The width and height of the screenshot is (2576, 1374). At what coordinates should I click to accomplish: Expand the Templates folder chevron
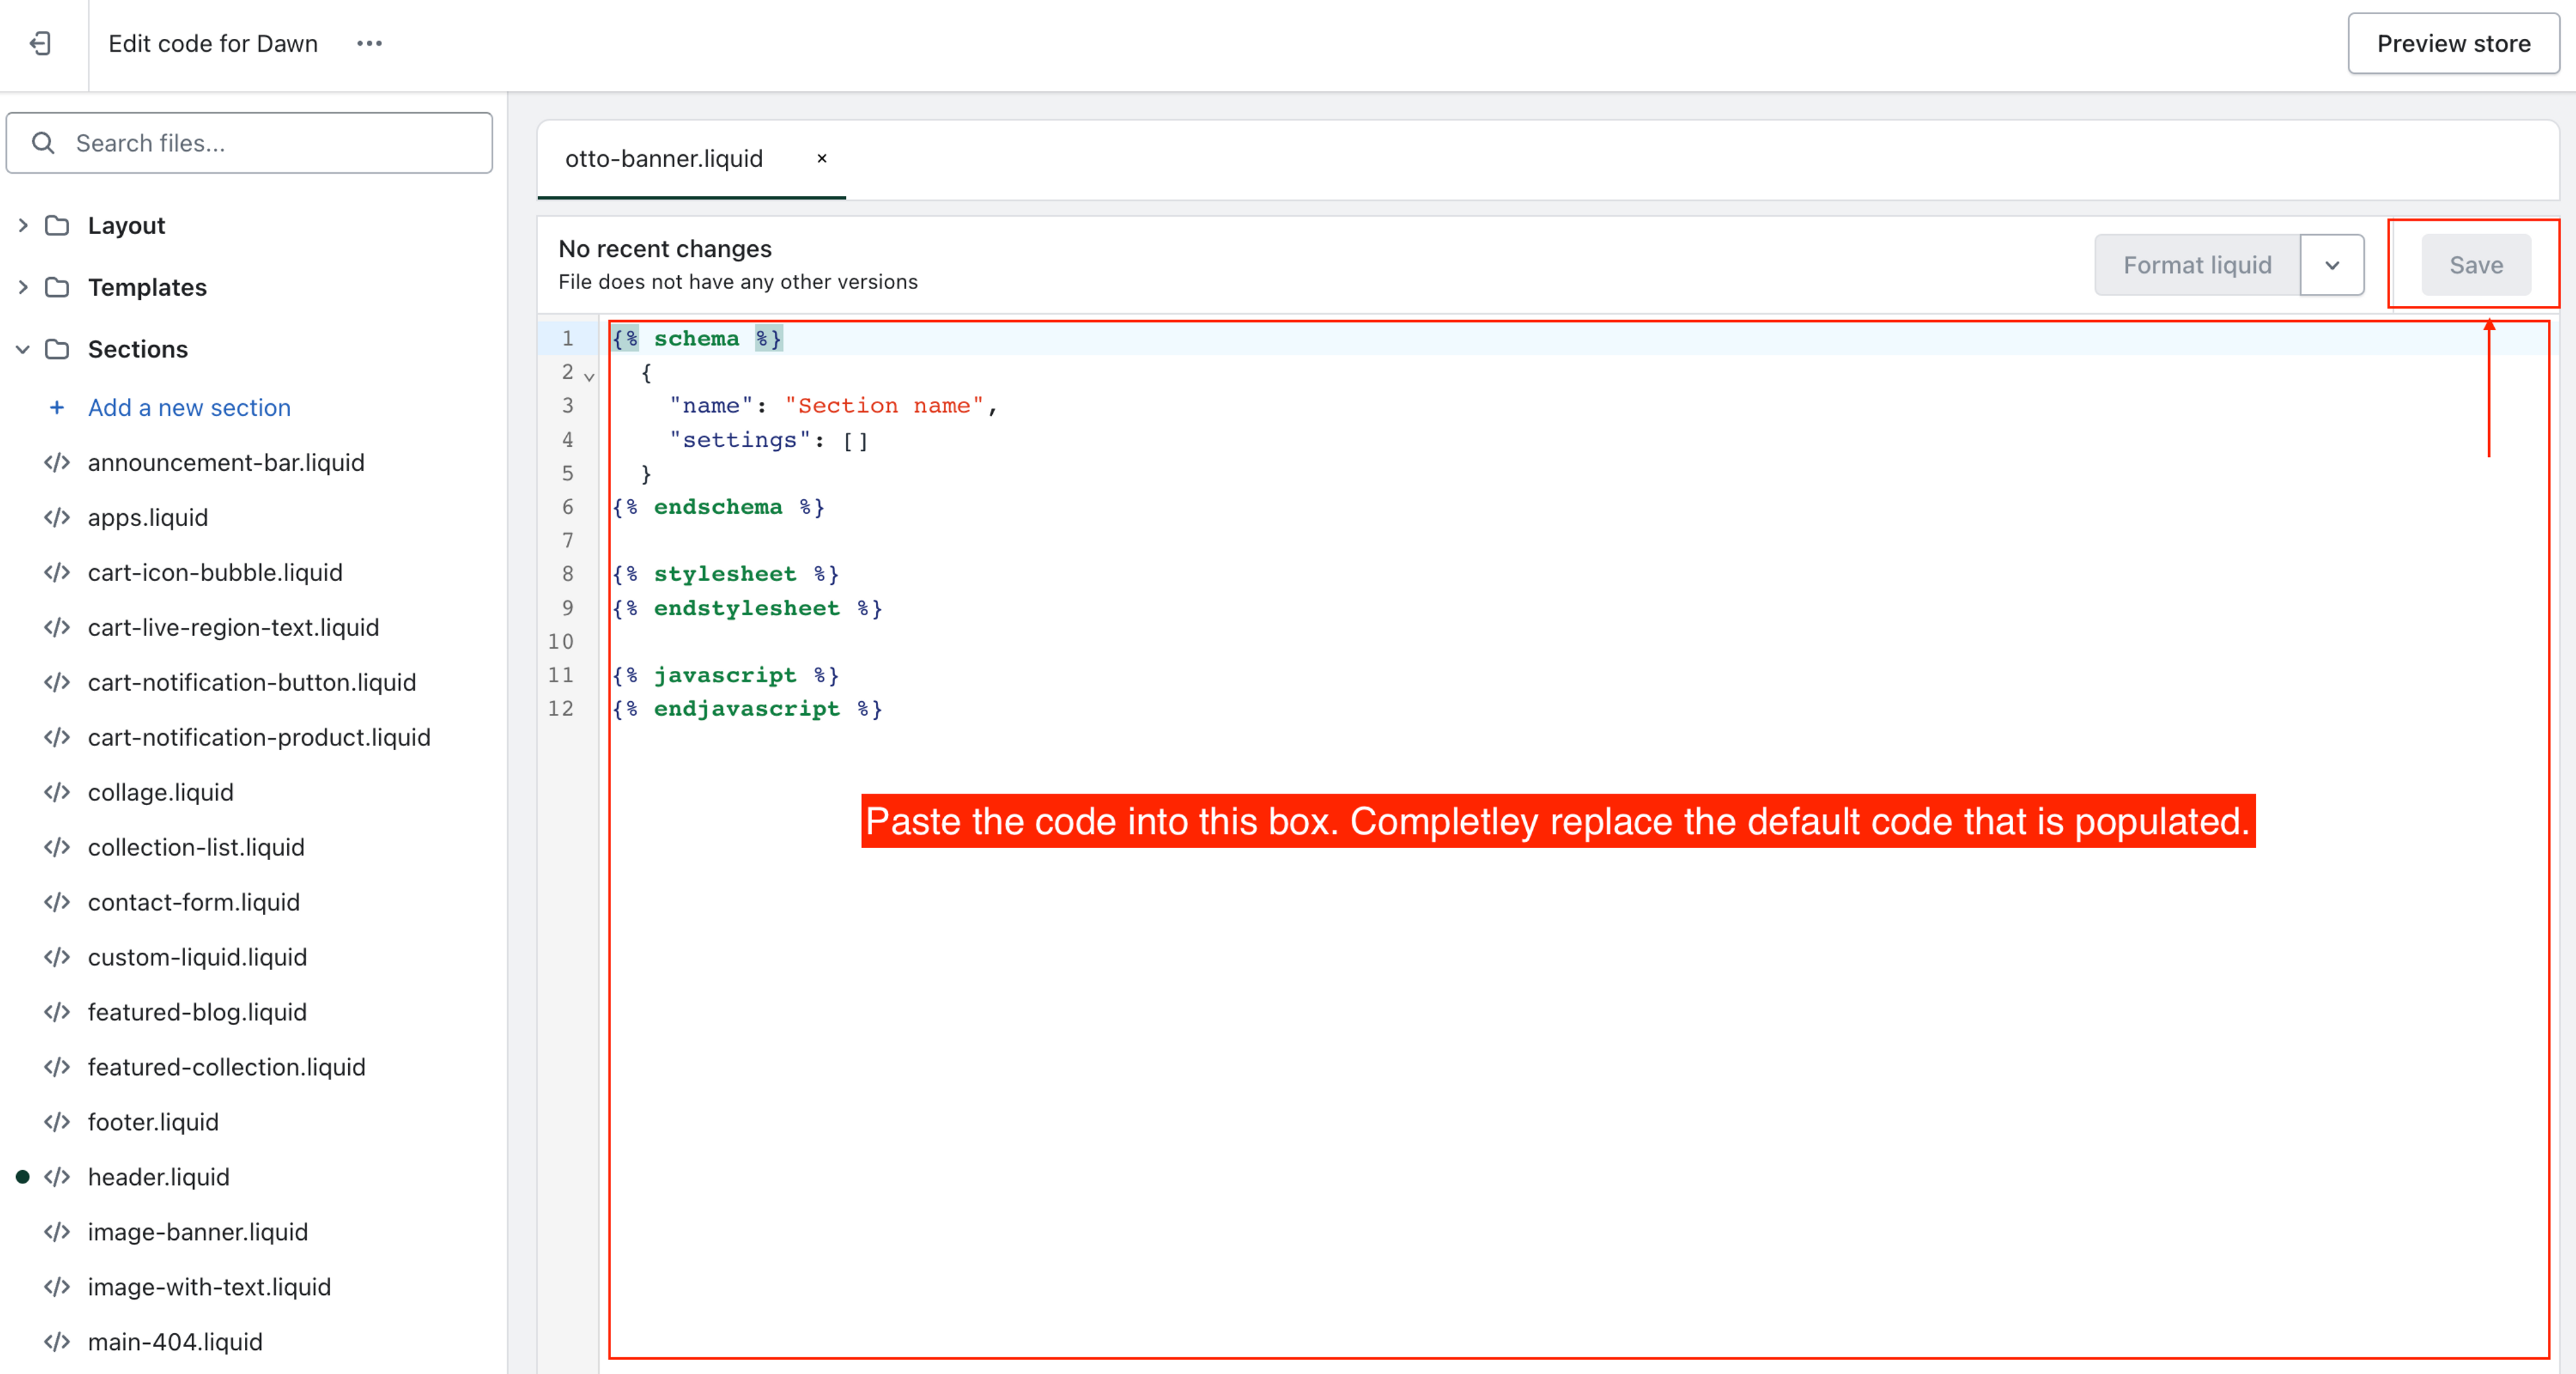(22, 287)
